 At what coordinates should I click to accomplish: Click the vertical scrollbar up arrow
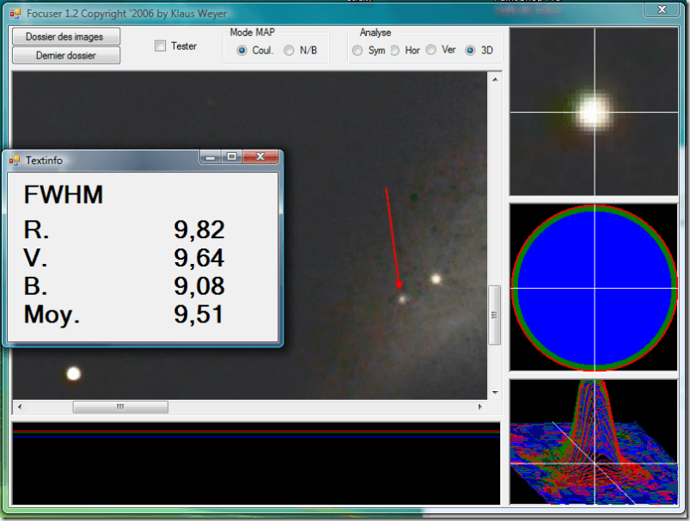tap(494, 79)
